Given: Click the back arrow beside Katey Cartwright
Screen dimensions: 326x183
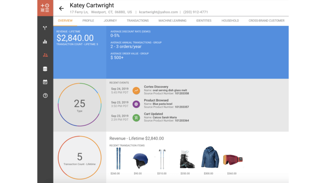Looking at the screenshot, I should point(61,8).
